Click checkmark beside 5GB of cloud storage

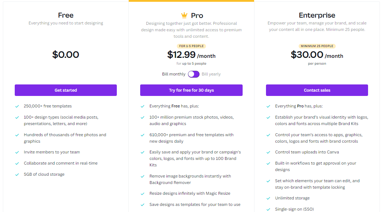pos(17,175)
